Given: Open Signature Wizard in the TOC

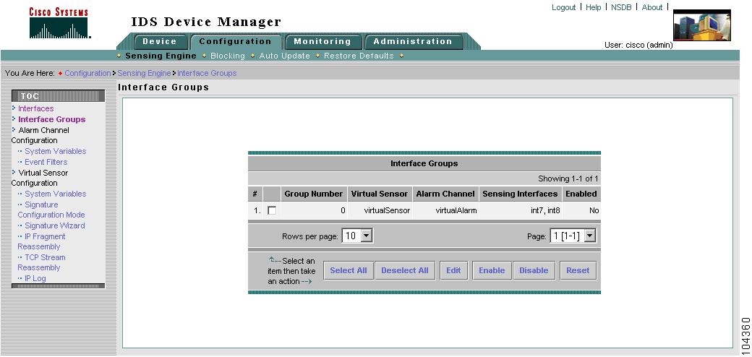Looking at the screenshot, I should coord(55,225).
